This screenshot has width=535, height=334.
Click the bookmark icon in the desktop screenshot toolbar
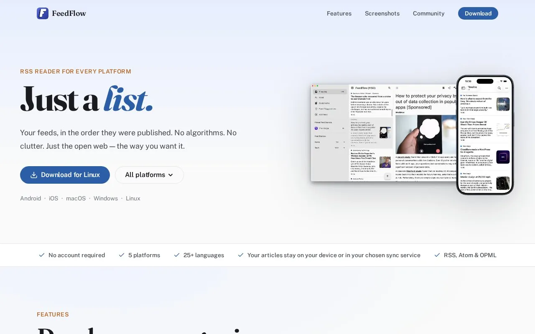pyautogui.click(x=443, y=88)
